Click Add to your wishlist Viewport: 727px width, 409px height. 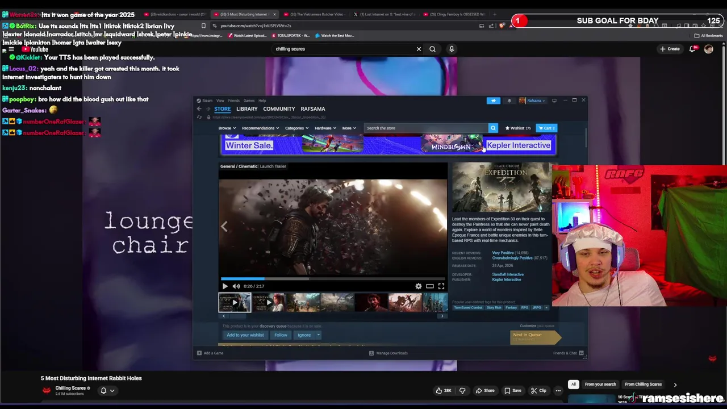(245, 335)
